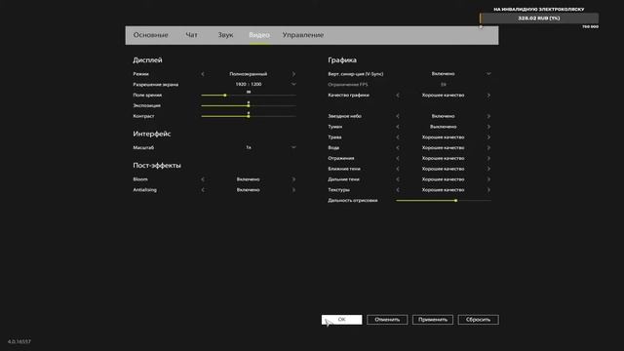
Task: Lower Вода quality with left arrow
Action: [398, 147]
